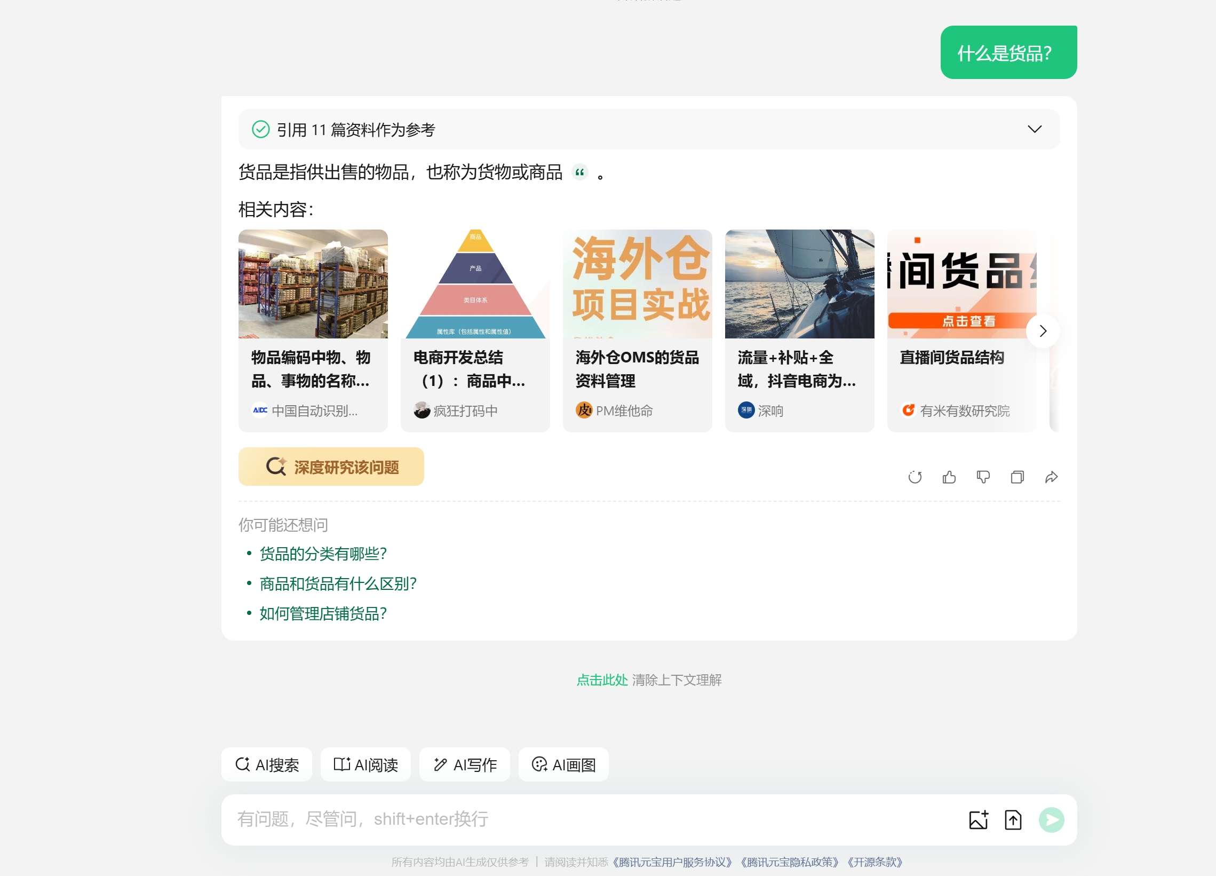Click 深度研究该问题 button

[331, 467]
